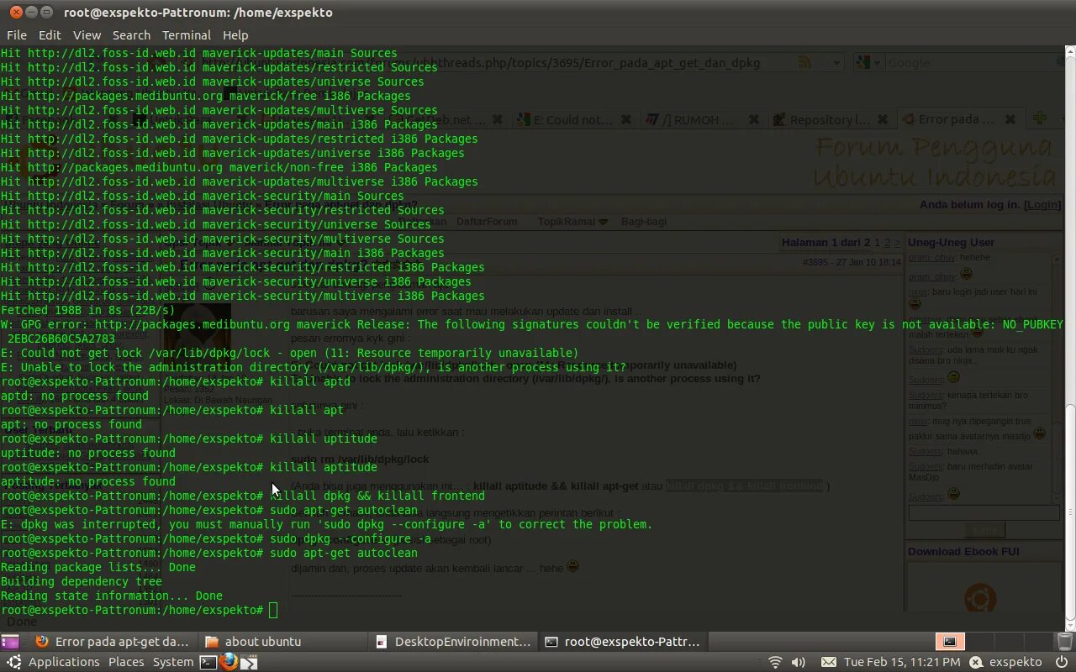Close the 'Repository l...' Firefox tab
1076x672 pixels.
[883, 119]
